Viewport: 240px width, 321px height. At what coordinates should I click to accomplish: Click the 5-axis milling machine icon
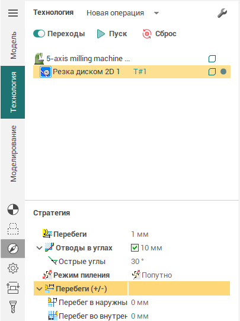click(39, 59)
